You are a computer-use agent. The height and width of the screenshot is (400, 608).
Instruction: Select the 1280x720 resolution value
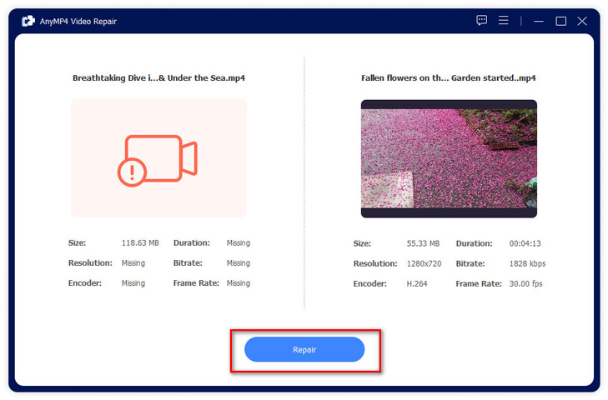click(x=426, y=263)
